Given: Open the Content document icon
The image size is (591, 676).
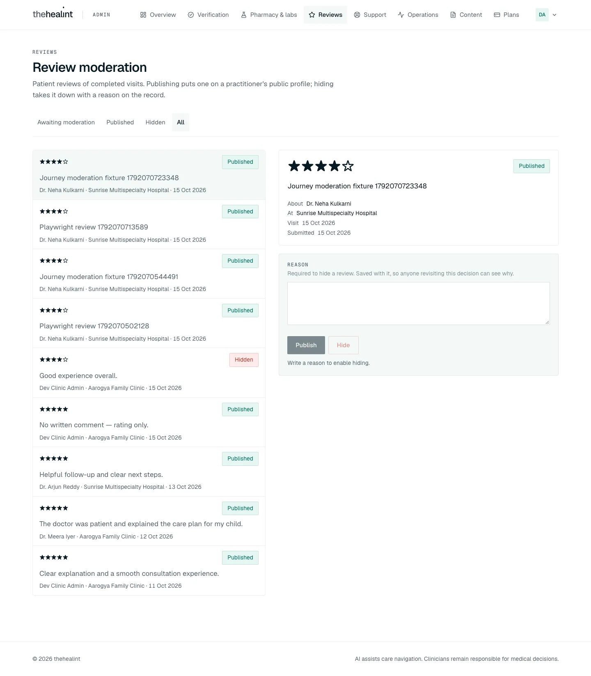Looking at the screenshot, I should 453,15.
